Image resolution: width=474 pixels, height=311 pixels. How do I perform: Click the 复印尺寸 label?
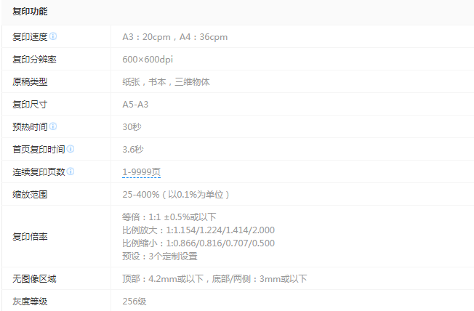(x=30, y=104)
